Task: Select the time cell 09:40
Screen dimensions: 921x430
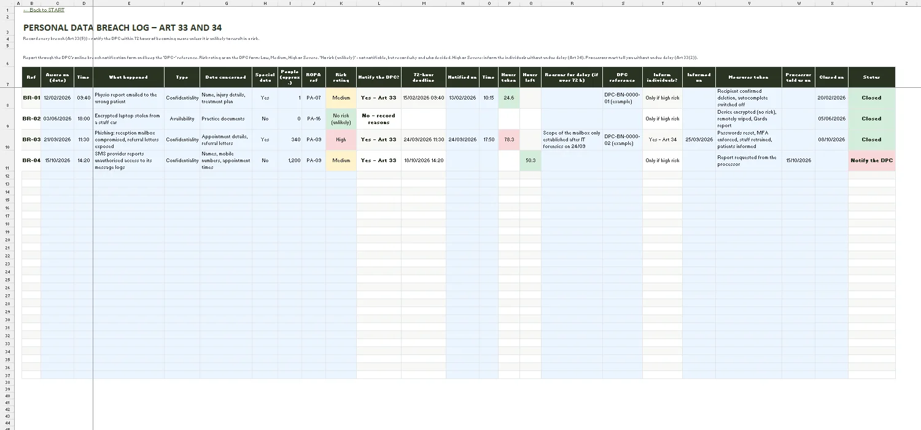Action: click(84, 98)
